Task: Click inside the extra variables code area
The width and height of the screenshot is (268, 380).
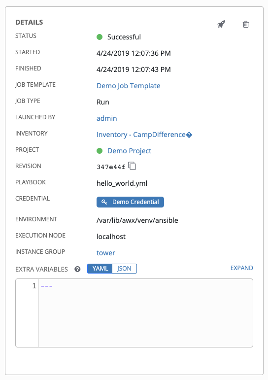Action: [x=145, y=313]
